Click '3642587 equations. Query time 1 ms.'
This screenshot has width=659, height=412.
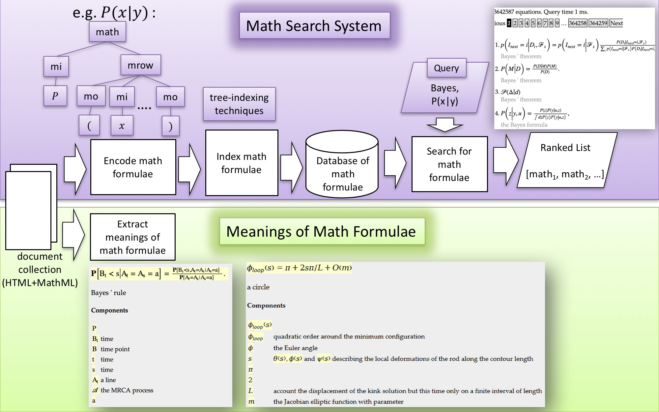pos(541,12)
